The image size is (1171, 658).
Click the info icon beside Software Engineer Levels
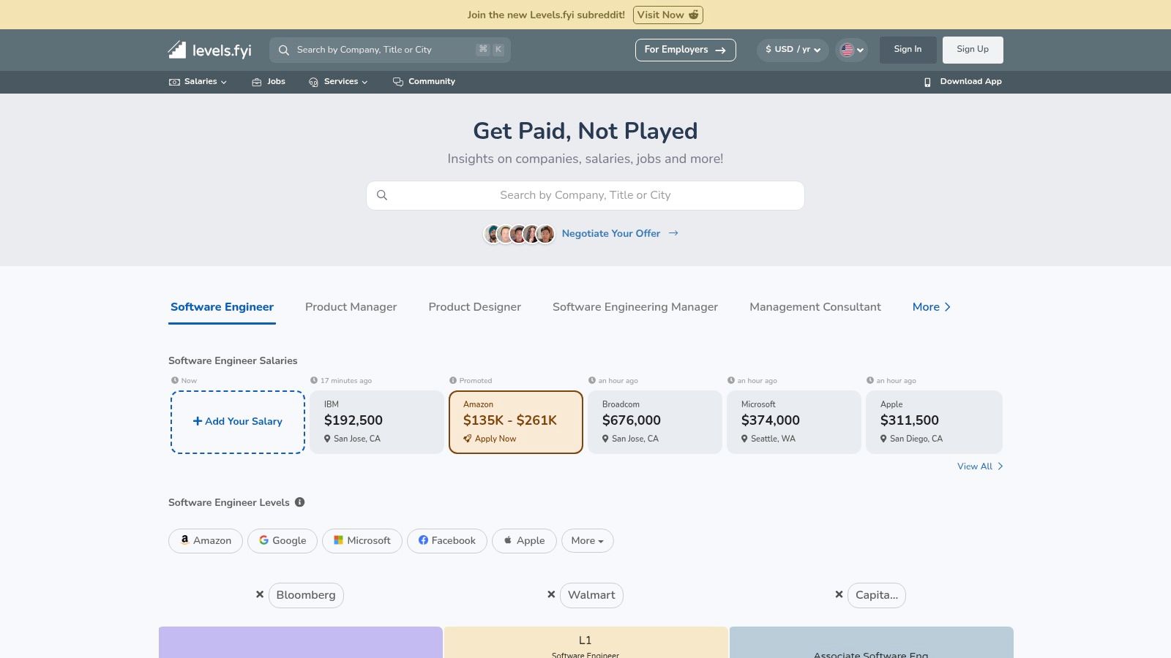[x=299, y=502]
